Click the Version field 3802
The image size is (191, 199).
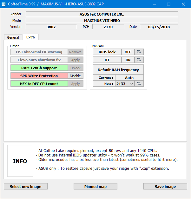(x=51, y=27)
